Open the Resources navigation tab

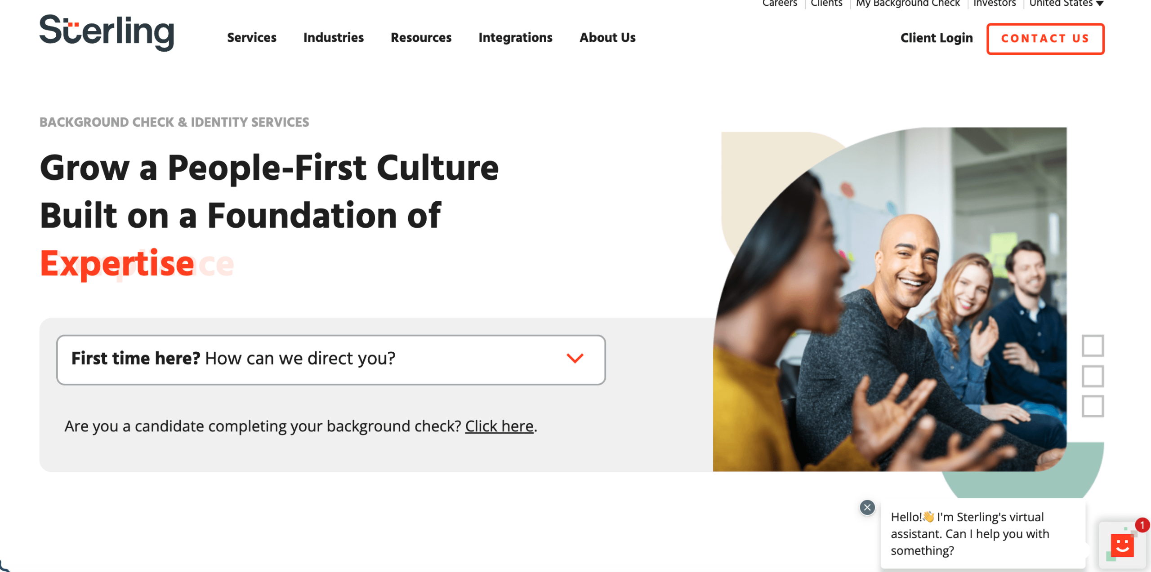point(421,37)
